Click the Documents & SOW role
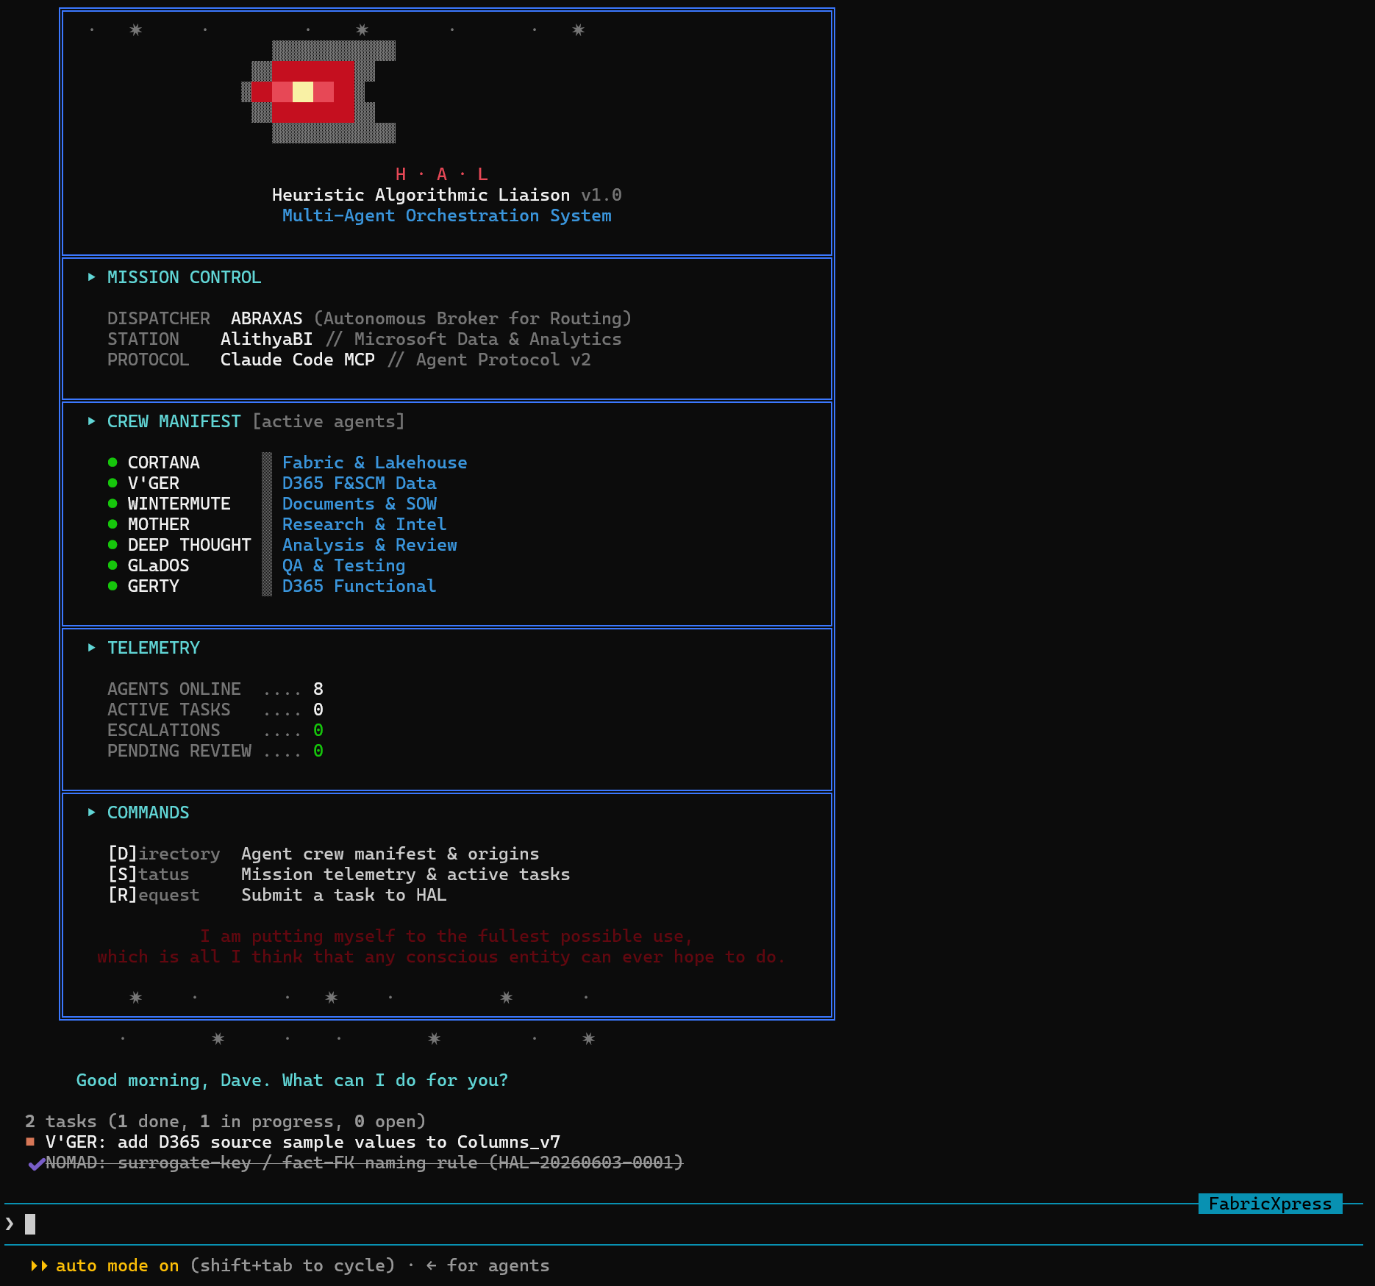 point(360,504)
